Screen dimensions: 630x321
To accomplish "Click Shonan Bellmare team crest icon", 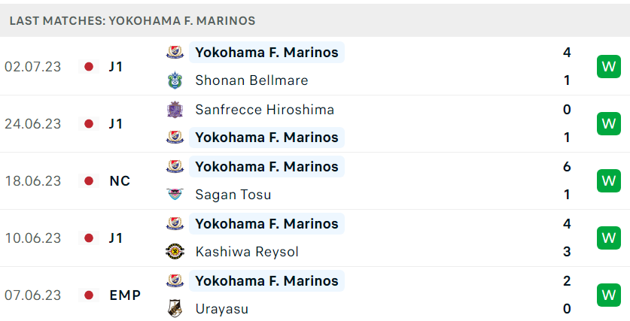I will [175, 80].
